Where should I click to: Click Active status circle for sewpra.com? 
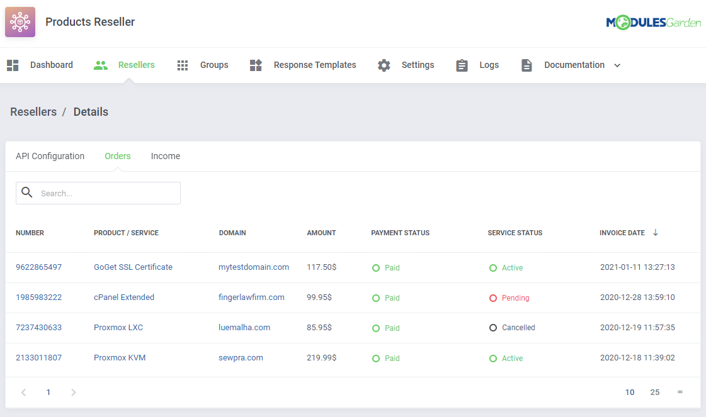coord(493,358)
